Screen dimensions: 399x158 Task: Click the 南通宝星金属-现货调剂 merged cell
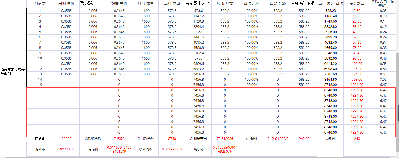13,71
